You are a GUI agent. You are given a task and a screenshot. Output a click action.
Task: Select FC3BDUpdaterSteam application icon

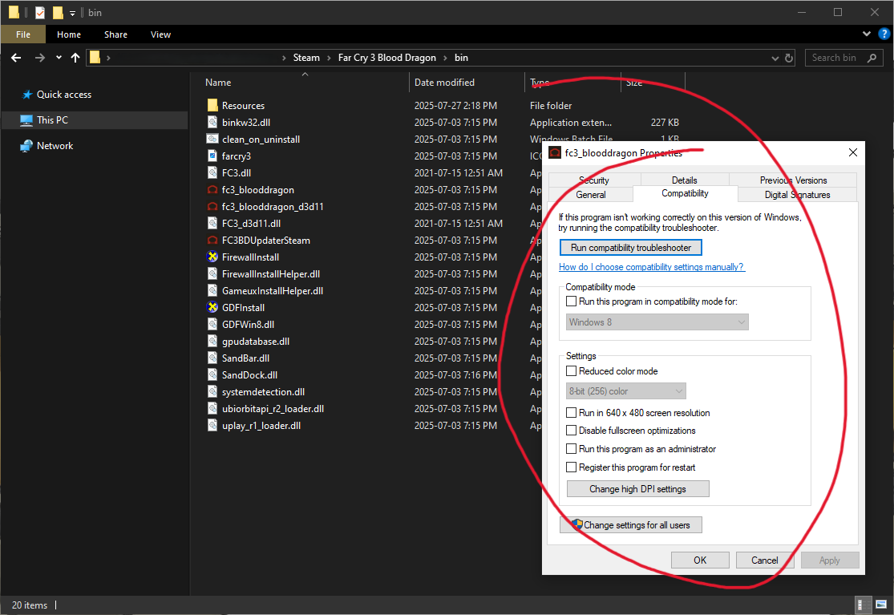(212, 240)
